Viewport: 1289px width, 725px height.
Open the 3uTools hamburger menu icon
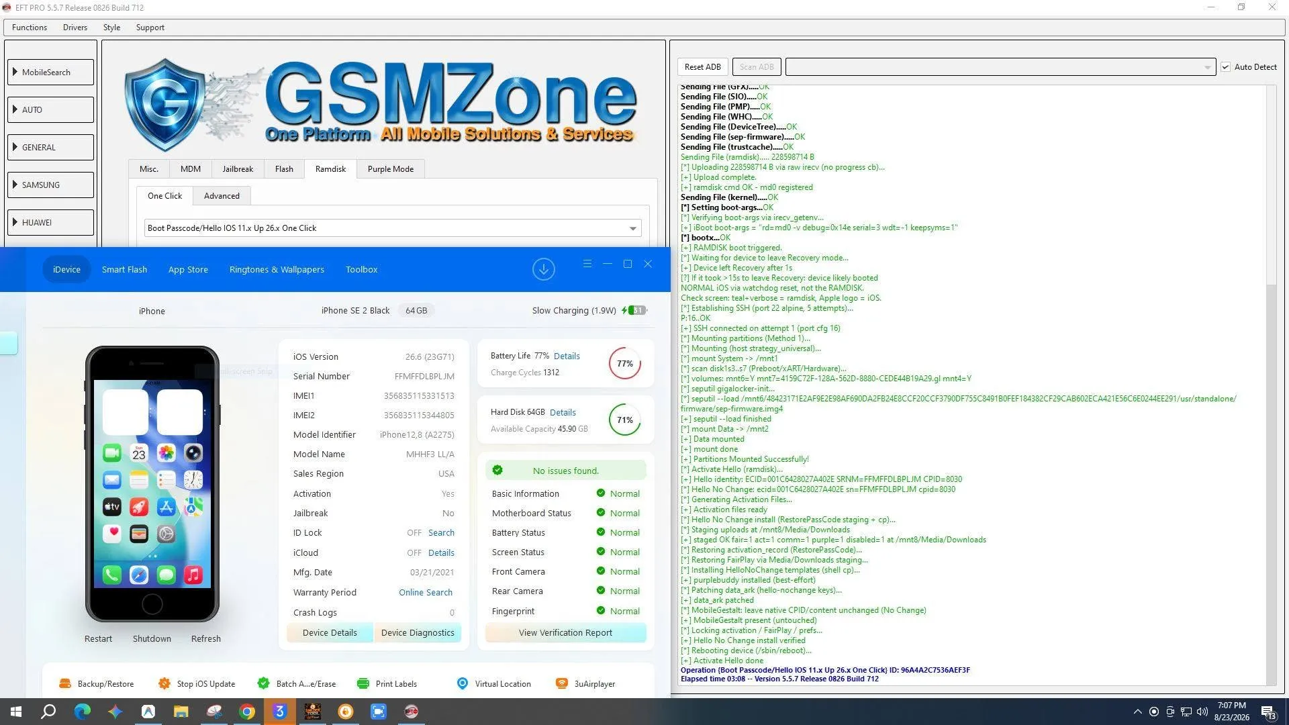(x=587, y=264)
